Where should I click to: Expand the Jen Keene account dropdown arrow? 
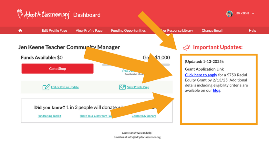point(253,14)
